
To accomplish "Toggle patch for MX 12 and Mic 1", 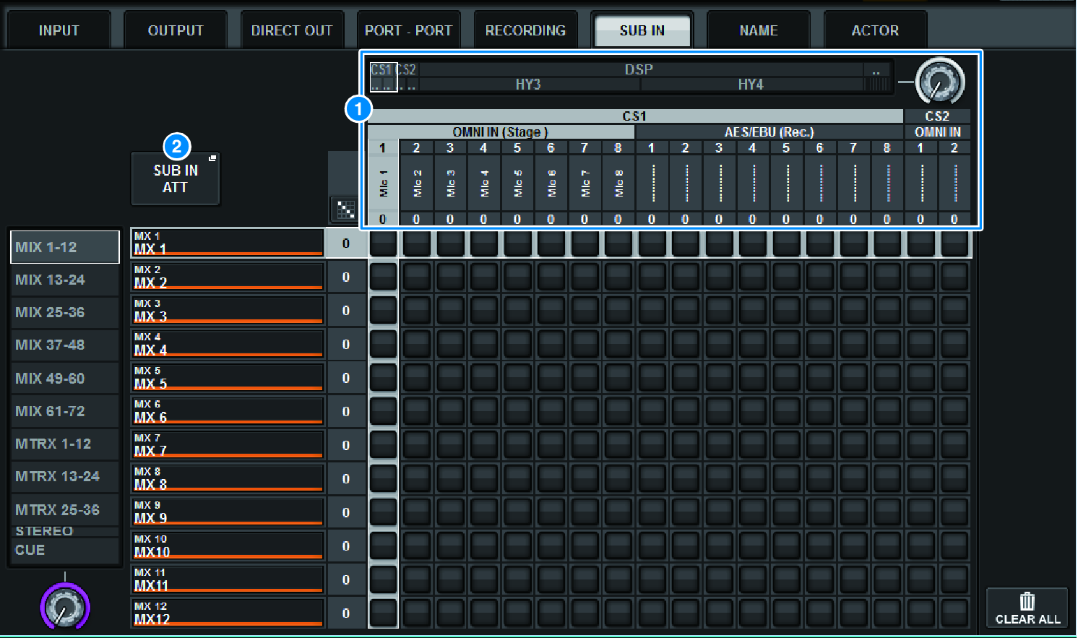I will pyautogui.click(x=383, y=613).
